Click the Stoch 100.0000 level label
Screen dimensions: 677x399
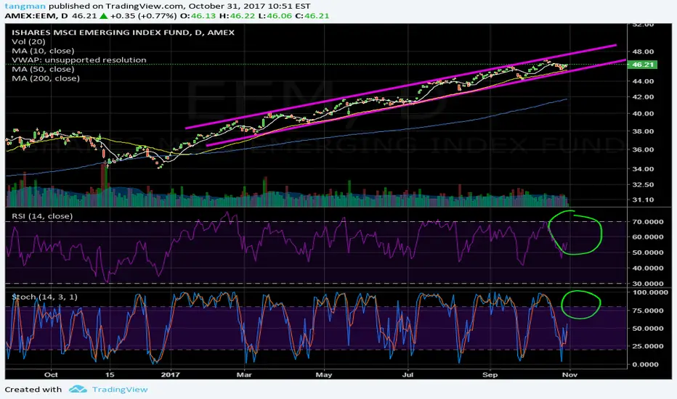tap(650, 292)
